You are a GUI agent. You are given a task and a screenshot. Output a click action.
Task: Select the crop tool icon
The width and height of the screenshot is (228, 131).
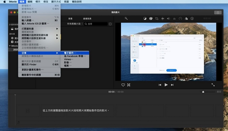click(x=157, y=18)
